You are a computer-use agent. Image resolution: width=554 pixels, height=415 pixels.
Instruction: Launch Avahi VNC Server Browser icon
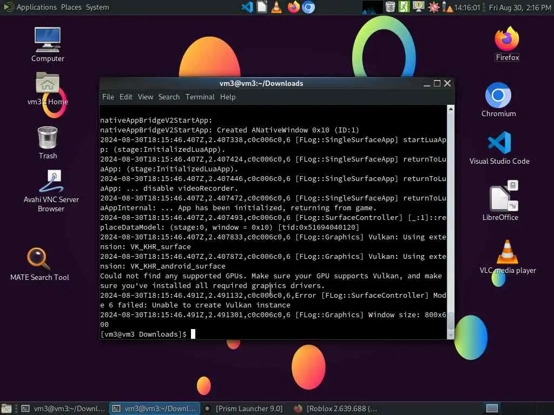pyautogui.click(x=51, y=191)
